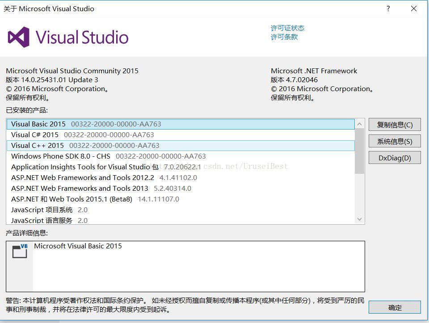This screenshot has width=429, height=323.
Task: Click the 系统信息(S) button
Action: 395,142
